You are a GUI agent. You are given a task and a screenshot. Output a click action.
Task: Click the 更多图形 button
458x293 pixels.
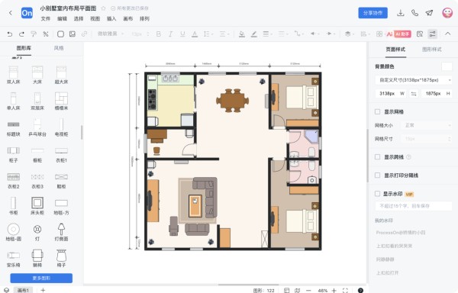(41, 278)
